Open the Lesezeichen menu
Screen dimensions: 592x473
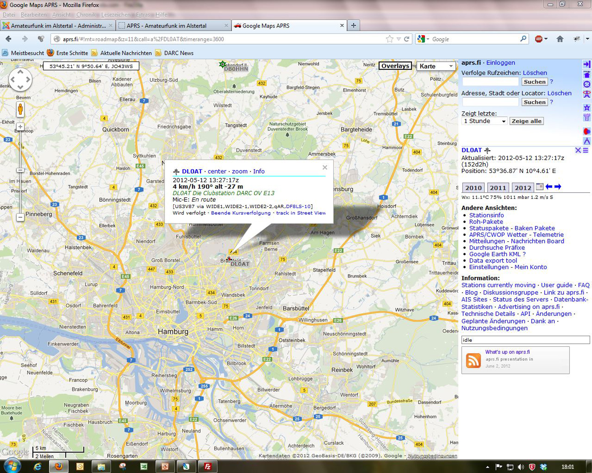(x=116, y=15)
